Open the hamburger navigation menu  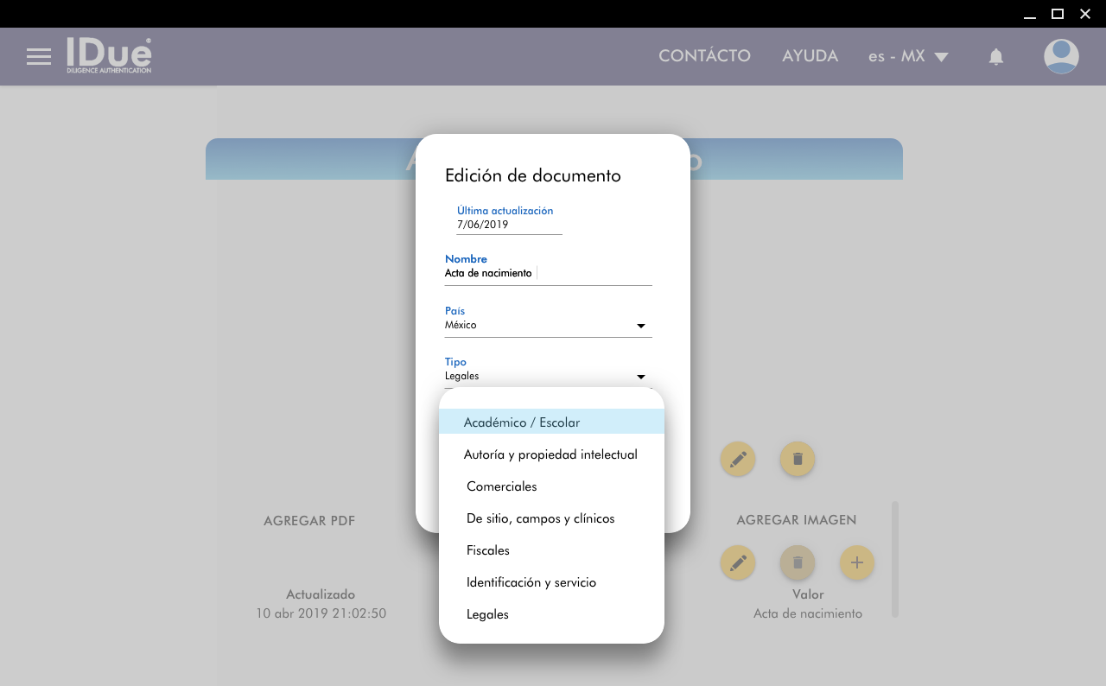tap(39, 57)
